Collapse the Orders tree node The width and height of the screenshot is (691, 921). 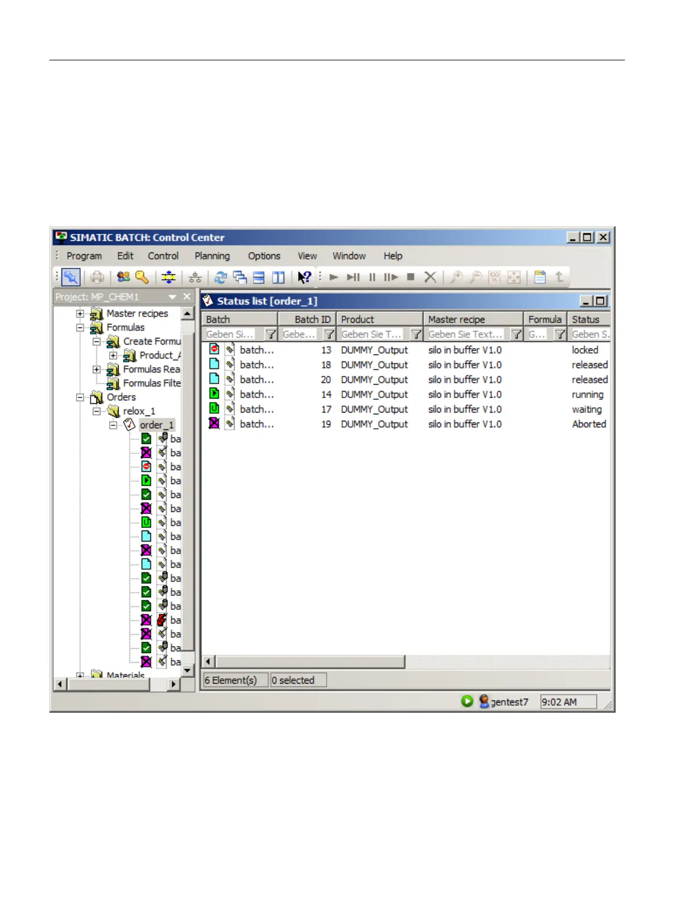pos(80,397)
